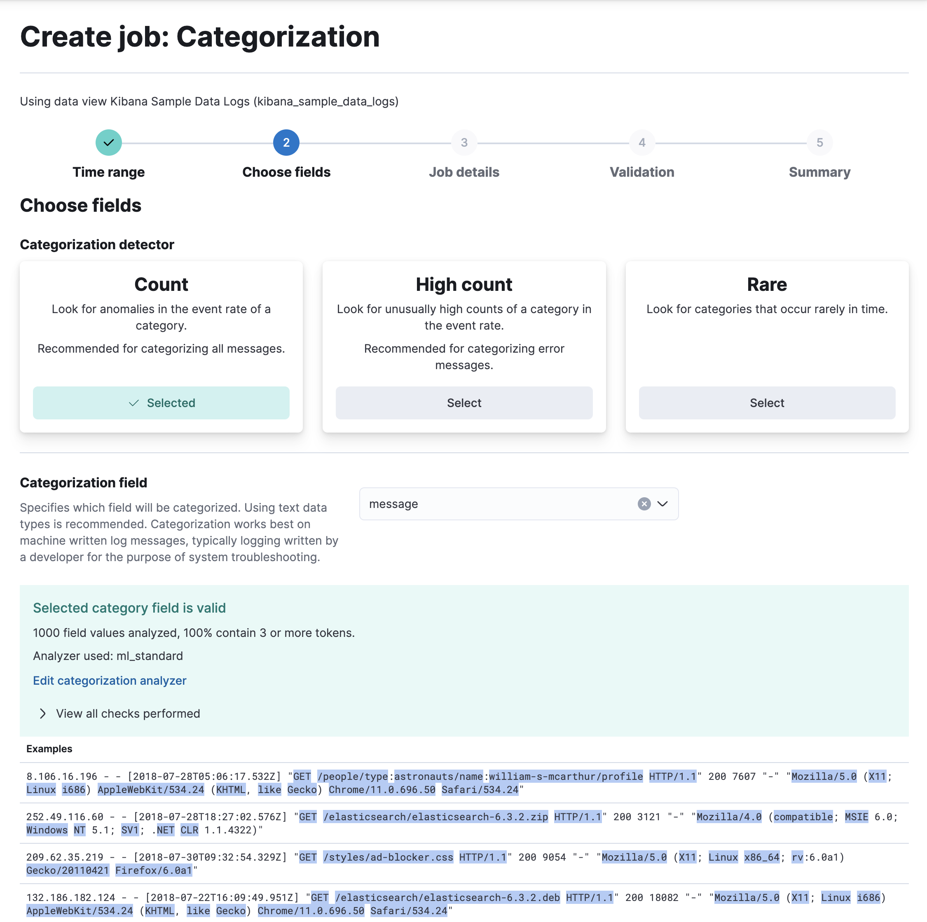Deselect the Count categorization detector

(161, 402)
